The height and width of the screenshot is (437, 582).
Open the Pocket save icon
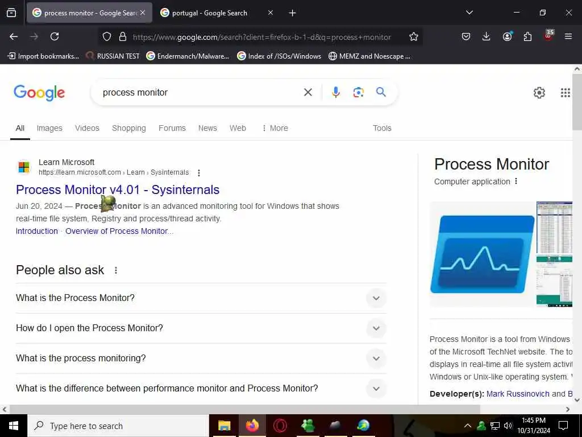(466, 36)
